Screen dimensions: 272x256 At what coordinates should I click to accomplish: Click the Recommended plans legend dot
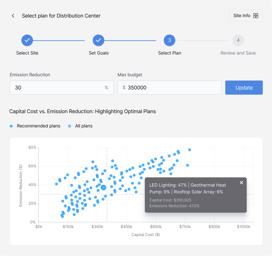11,126
